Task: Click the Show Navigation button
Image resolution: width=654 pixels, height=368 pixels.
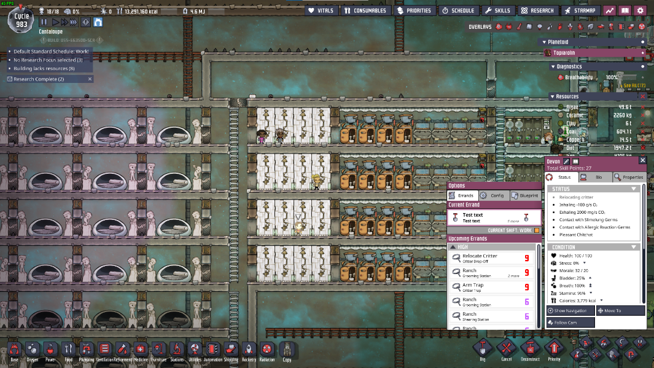Action: [x=570, y=310]
